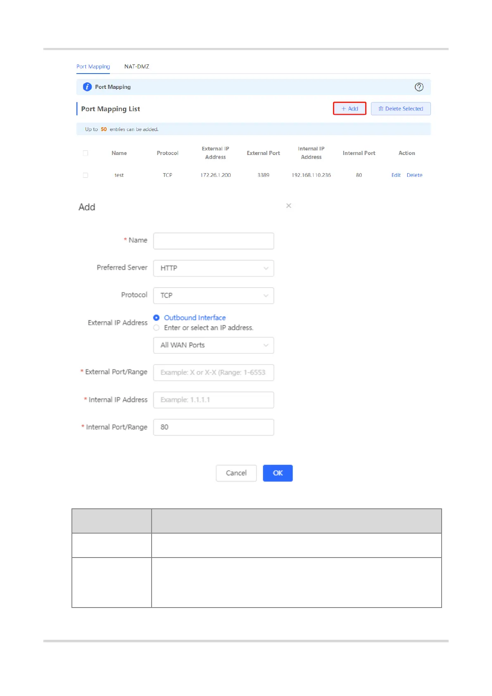Click the Internal Port/Range field showing 80

[214, 427]
